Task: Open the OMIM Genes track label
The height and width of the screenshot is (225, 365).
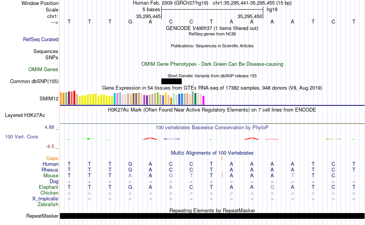Action: (43, 69)
